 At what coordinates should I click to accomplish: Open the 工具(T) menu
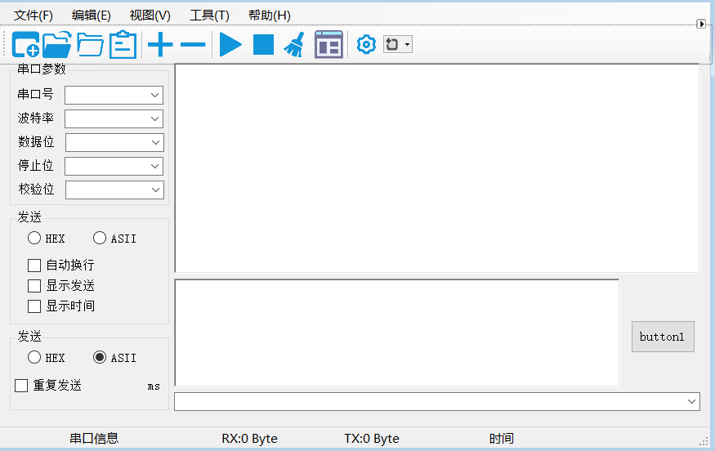[209, 16]
